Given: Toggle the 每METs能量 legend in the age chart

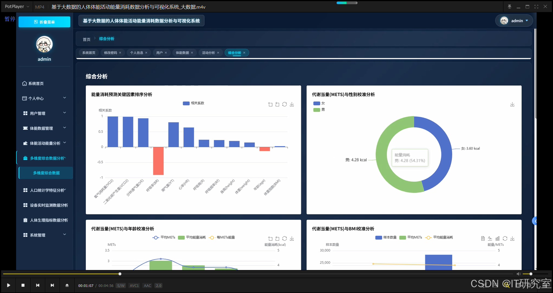Looking at the screenshot, I should point(222,238).
